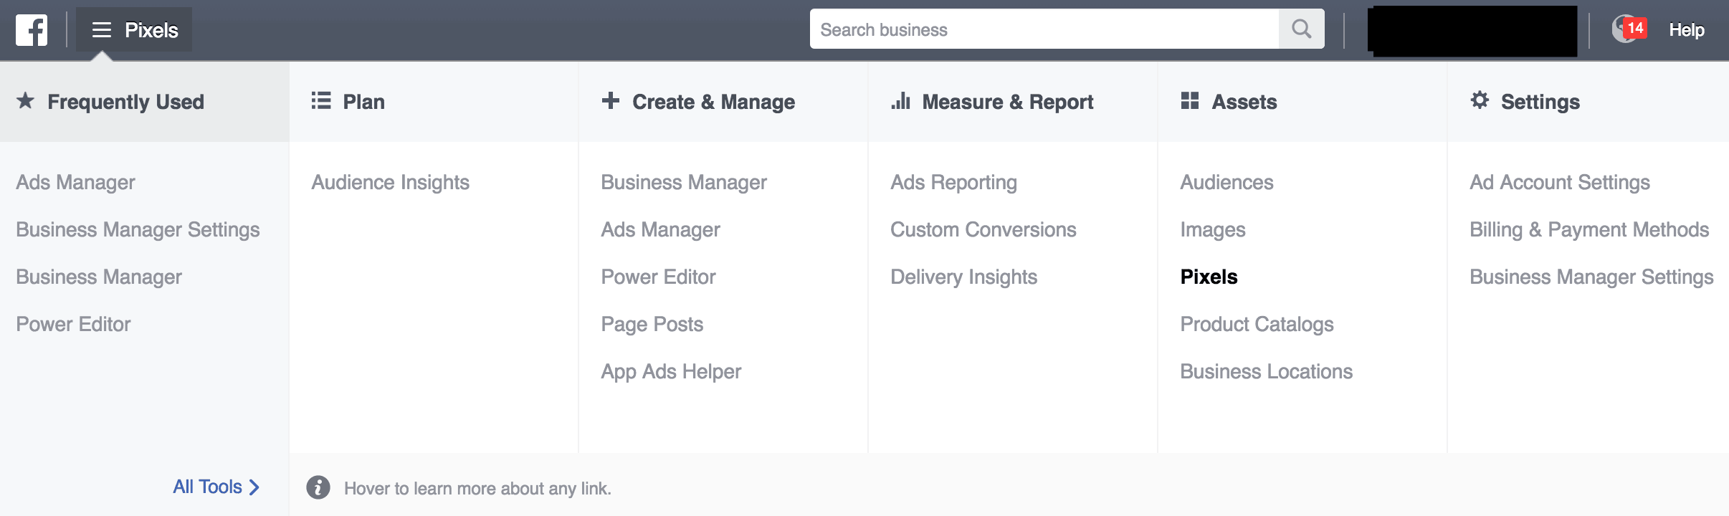Open Billing & Payment Methods
Viewport: 1729px width, 516px height.
1589,230
